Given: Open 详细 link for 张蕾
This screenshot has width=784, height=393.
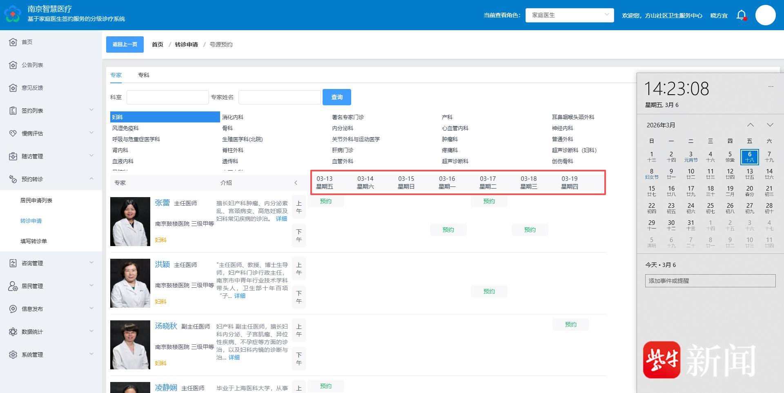Looking at the screenshot, I should pyautogui.click(x=281, y=219).
